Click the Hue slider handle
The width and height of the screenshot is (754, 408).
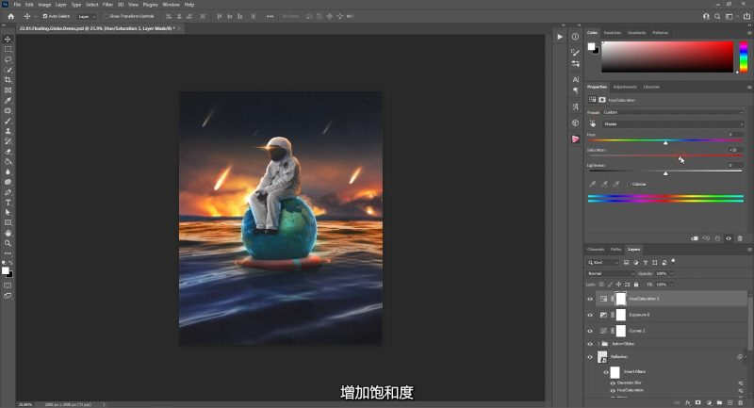[x=665, y=142]
